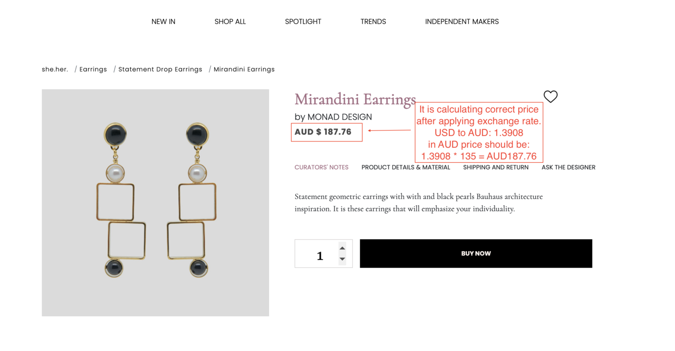Switch to Curators' Notes tab

[322, 168]
